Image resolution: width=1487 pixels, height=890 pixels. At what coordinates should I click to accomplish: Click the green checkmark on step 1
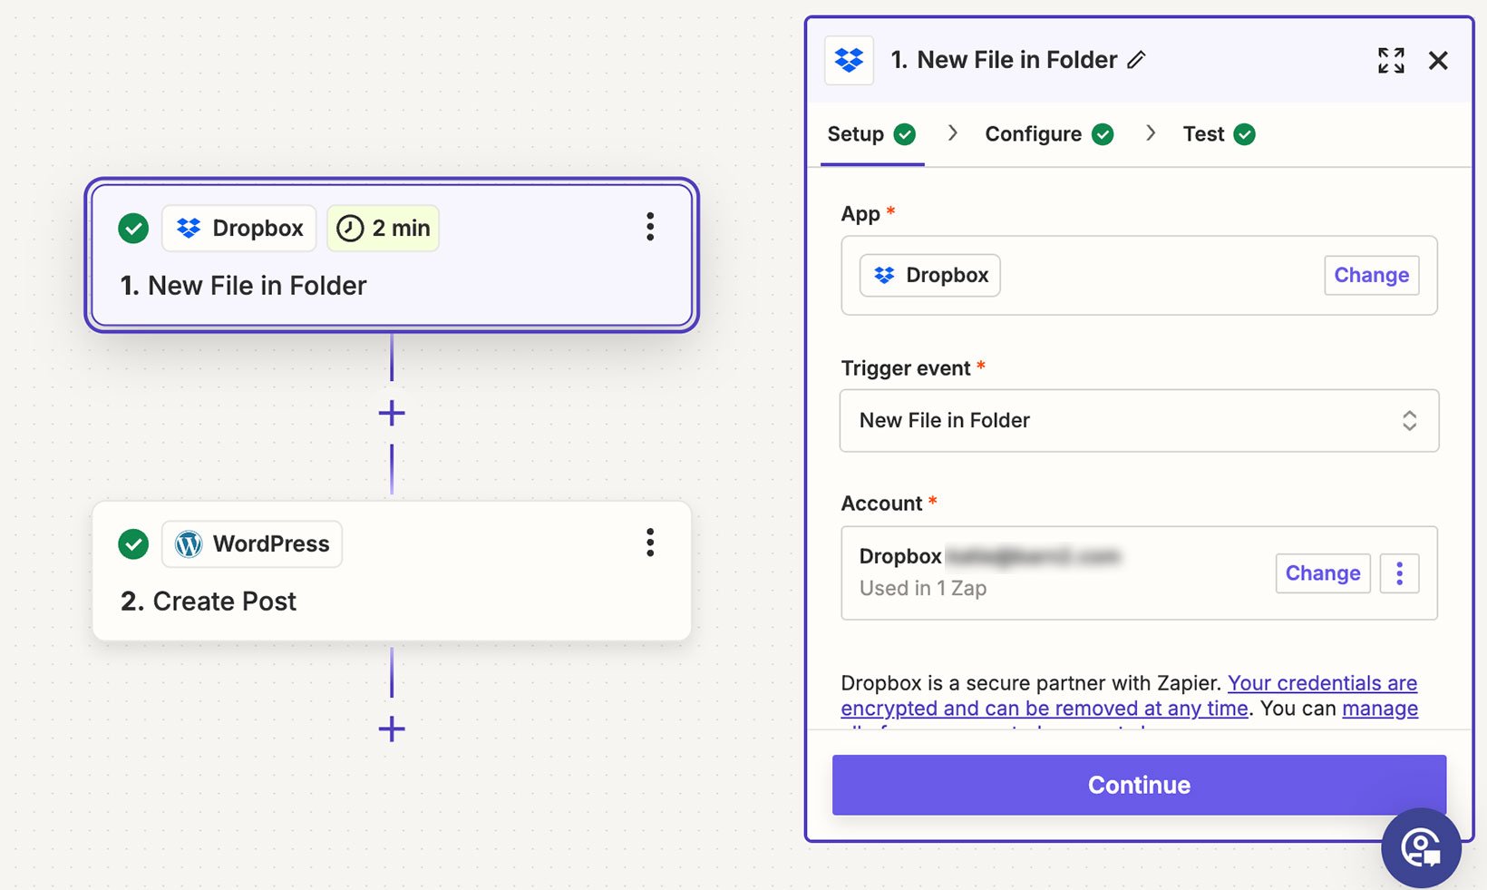pos(132,228)
